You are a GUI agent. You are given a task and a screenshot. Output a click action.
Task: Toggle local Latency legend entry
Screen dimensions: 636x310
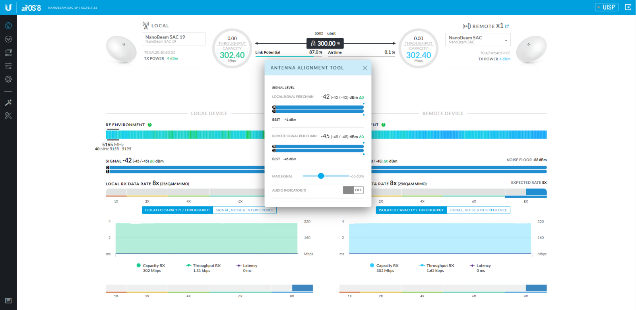[247, 268]
